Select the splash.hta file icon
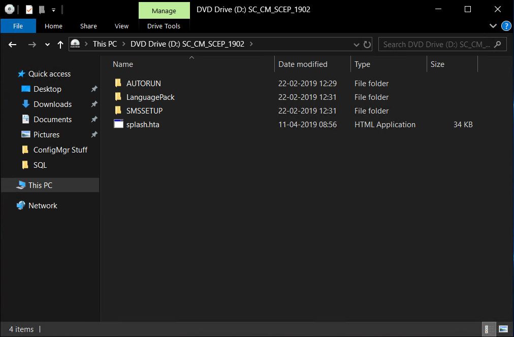This screenshot has width=514, height=337. click(118, 124)
